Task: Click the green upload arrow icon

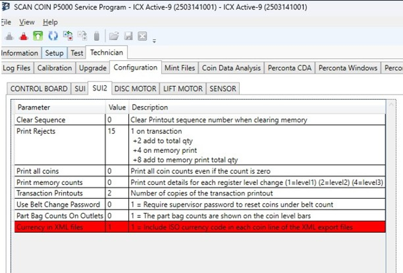Action: (x=38, y=36)
